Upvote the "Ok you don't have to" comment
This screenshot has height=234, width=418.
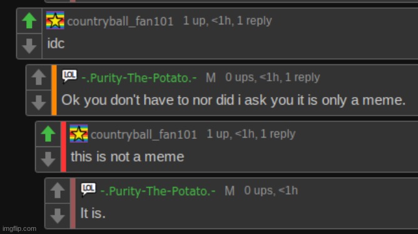[39, 78]
